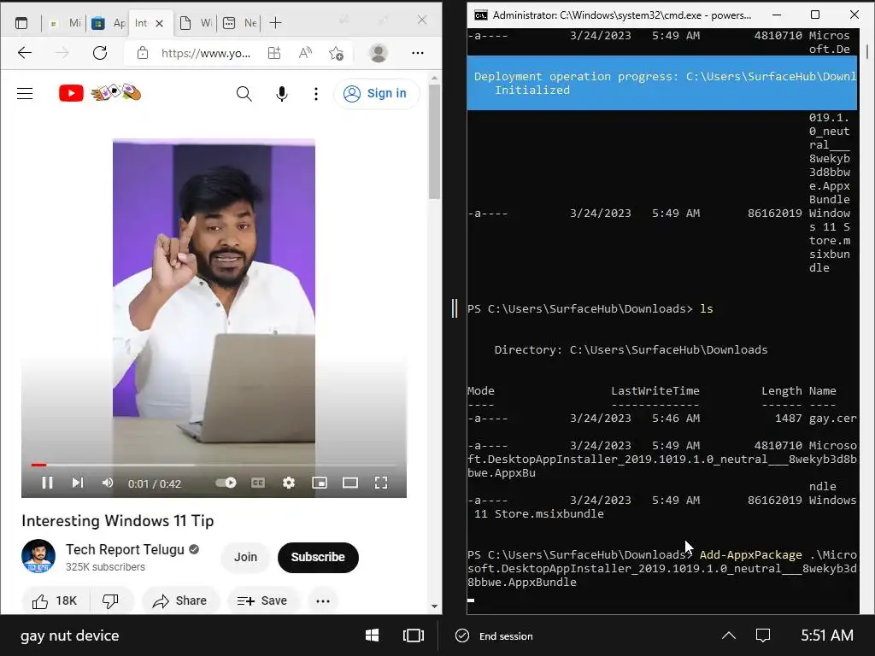
Task: Open YouTube header settings dots menu
Action: tap(316, 94)
